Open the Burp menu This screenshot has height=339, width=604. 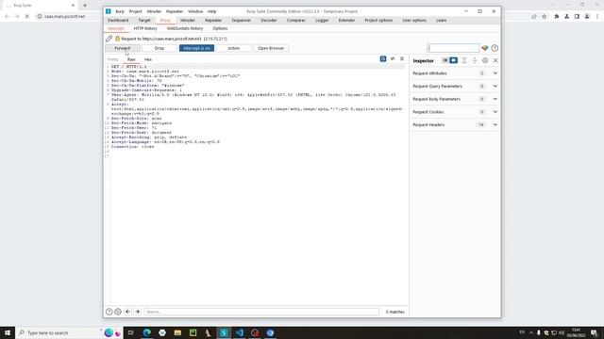[x=120, y=11]
